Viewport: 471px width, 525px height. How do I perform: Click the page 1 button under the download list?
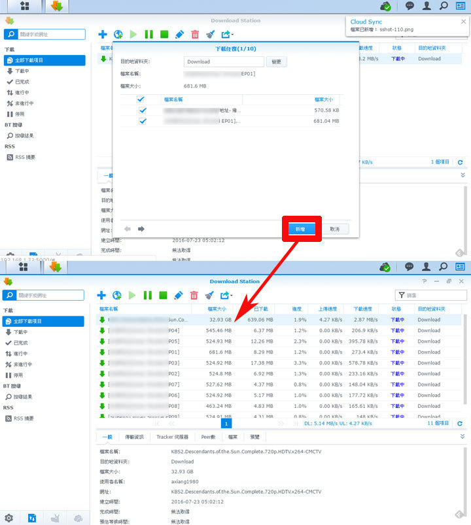226,424
